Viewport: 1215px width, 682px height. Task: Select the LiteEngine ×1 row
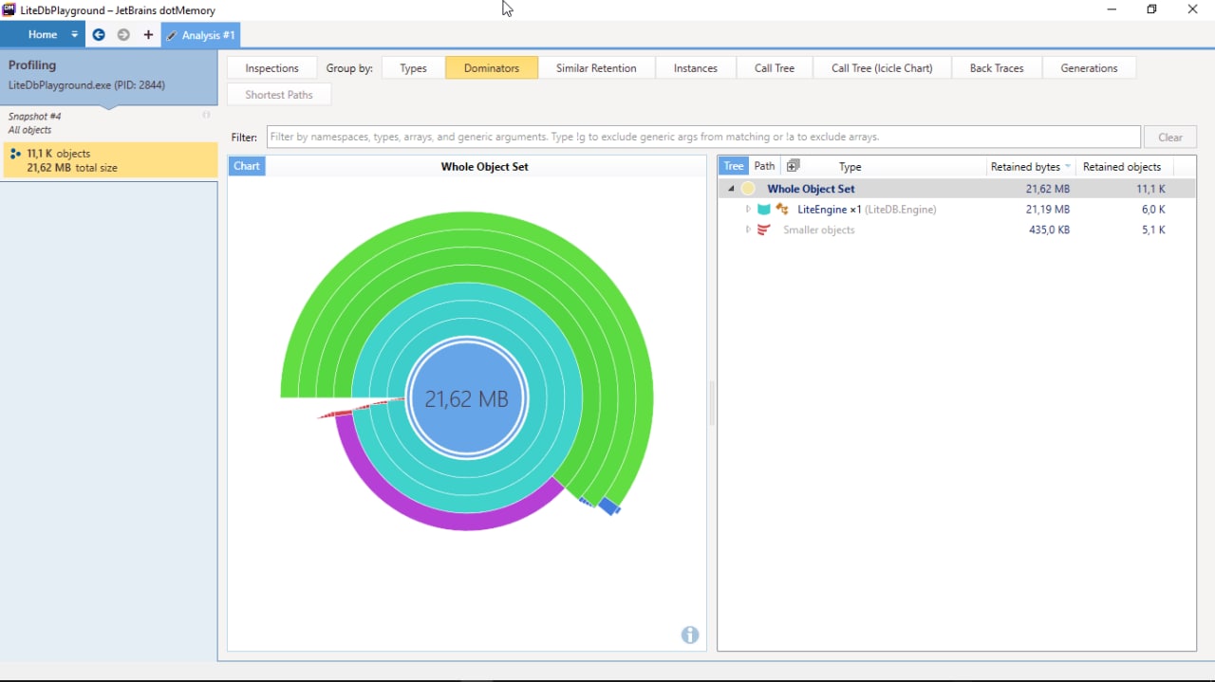click(x=956, y=210)
